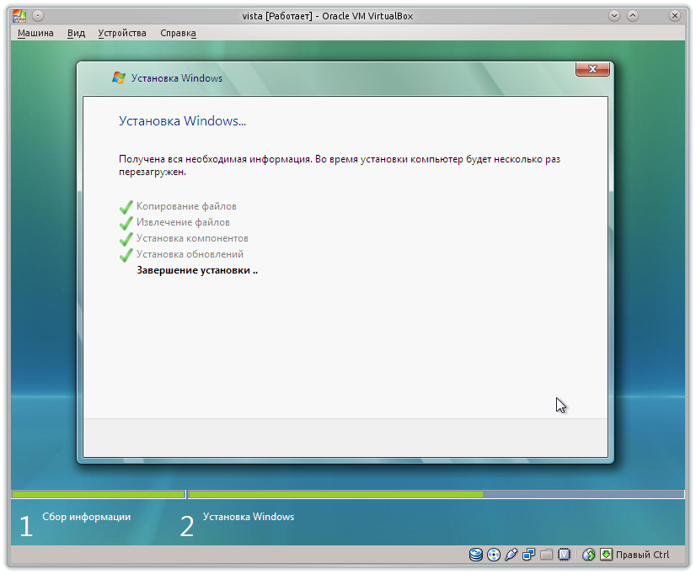Click the USB devices icon in status bar
696x574 pixels.
(x=511, y=555)
